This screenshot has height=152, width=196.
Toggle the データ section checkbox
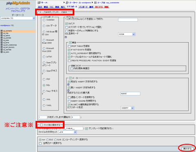(x=70, y=78)
